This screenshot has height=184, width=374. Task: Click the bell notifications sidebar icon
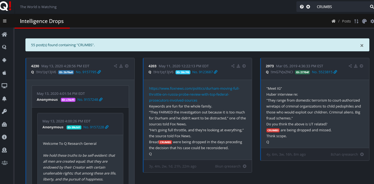click(x=4, y=99)
